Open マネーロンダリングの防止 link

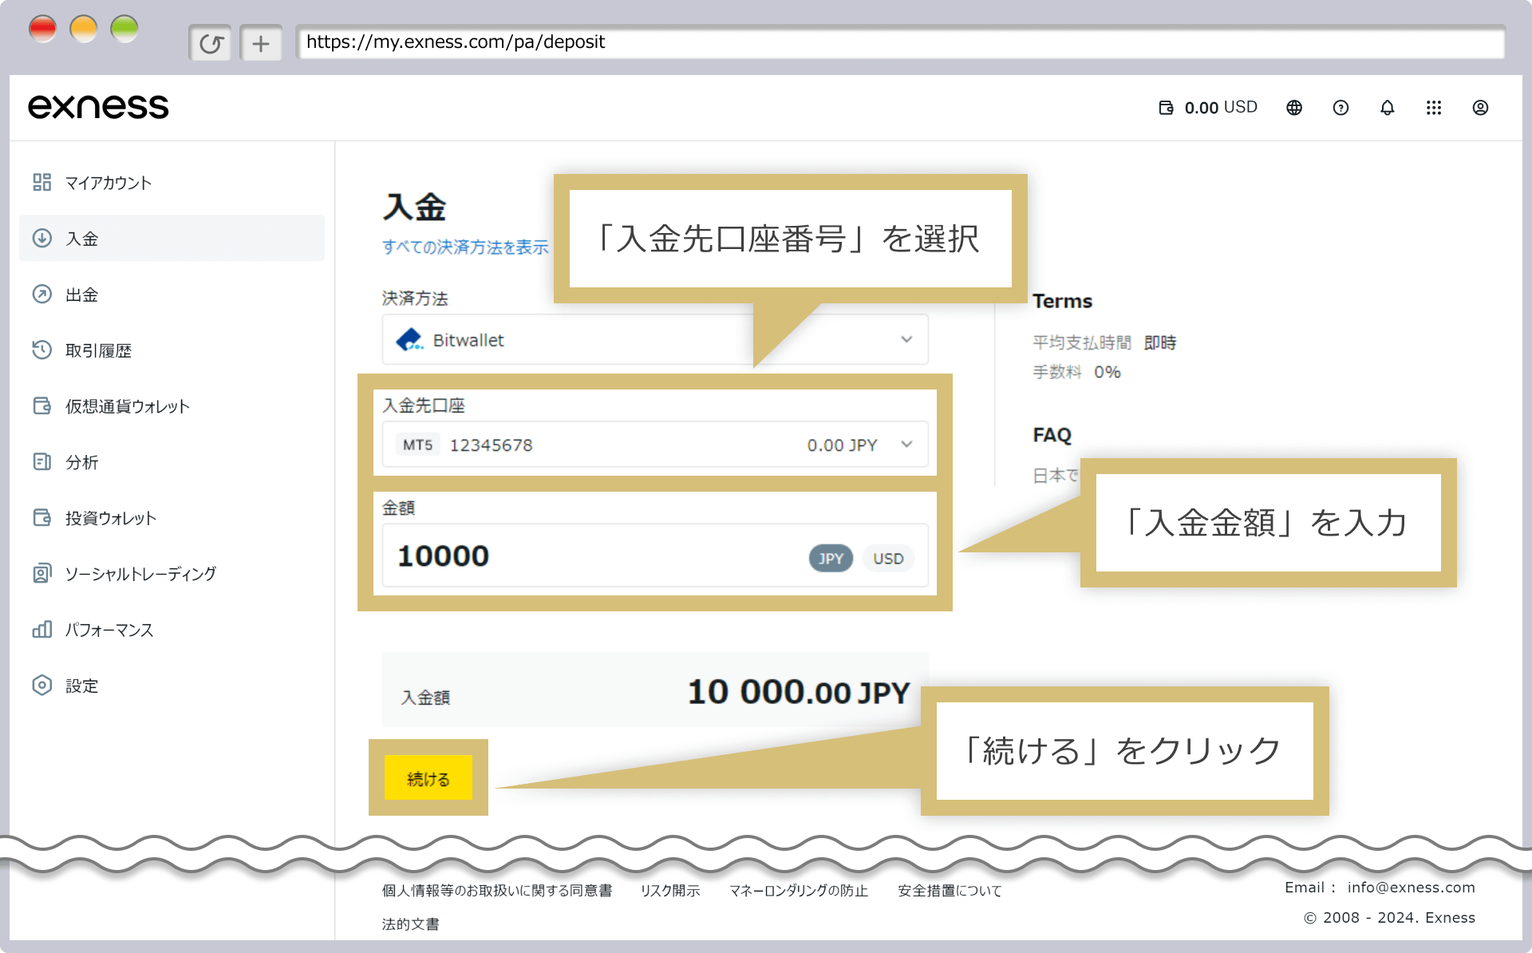tap(799, 891)
